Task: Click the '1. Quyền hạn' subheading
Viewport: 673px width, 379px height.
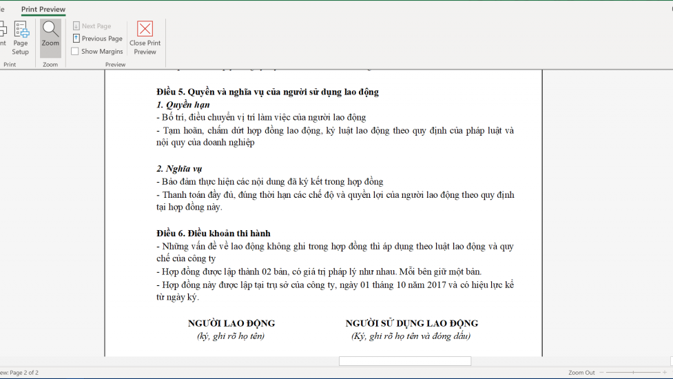Action: pos(183,105)
